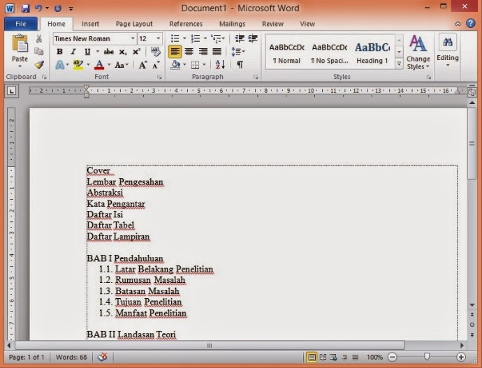Zoom out with the minus button
482x368 pixels.
[393, 357]
